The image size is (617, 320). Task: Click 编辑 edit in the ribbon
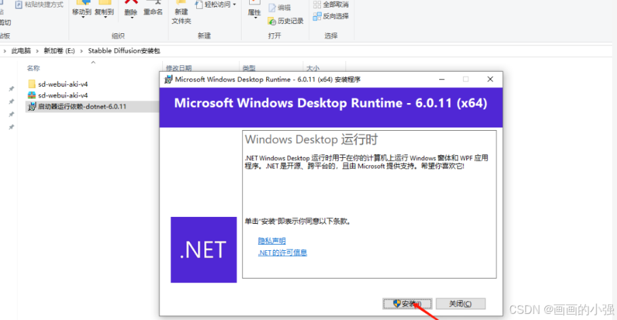pos(280,8)
